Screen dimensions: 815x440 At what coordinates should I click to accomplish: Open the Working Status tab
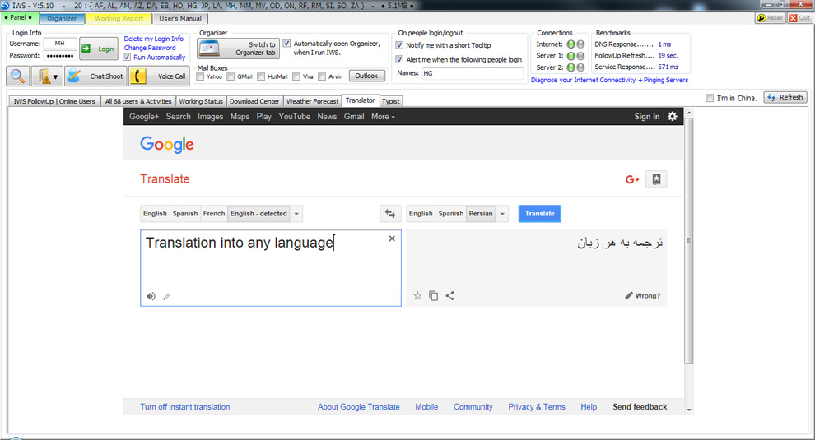201,101
